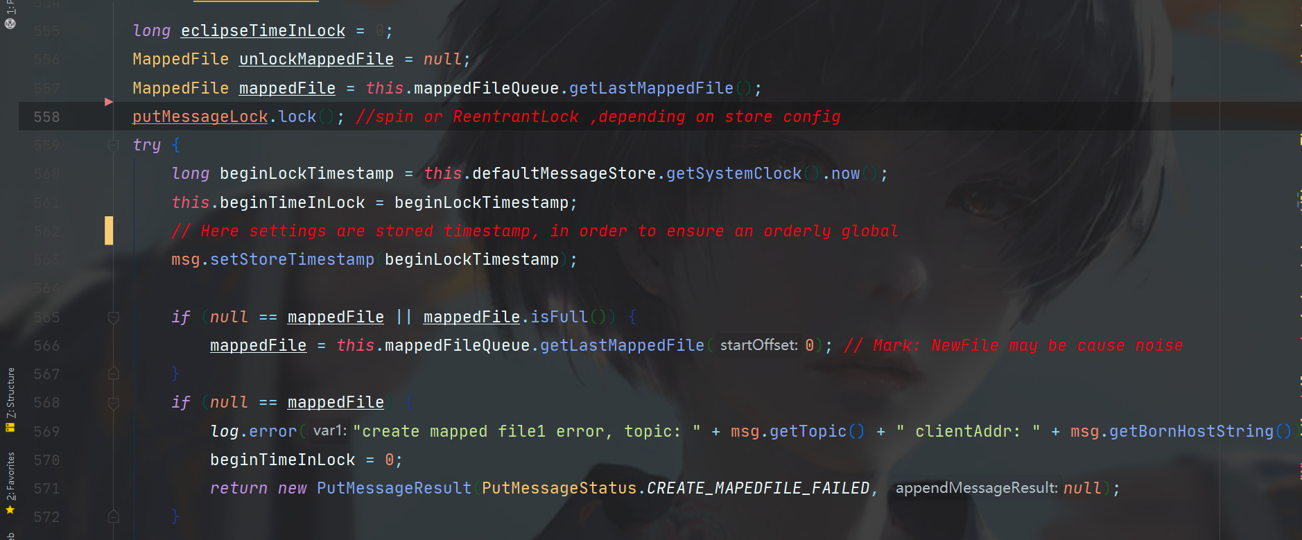Click PutMessageResult constructor on line 571
Viewport: 1302px width, 540px height.
tap(394, 489)
